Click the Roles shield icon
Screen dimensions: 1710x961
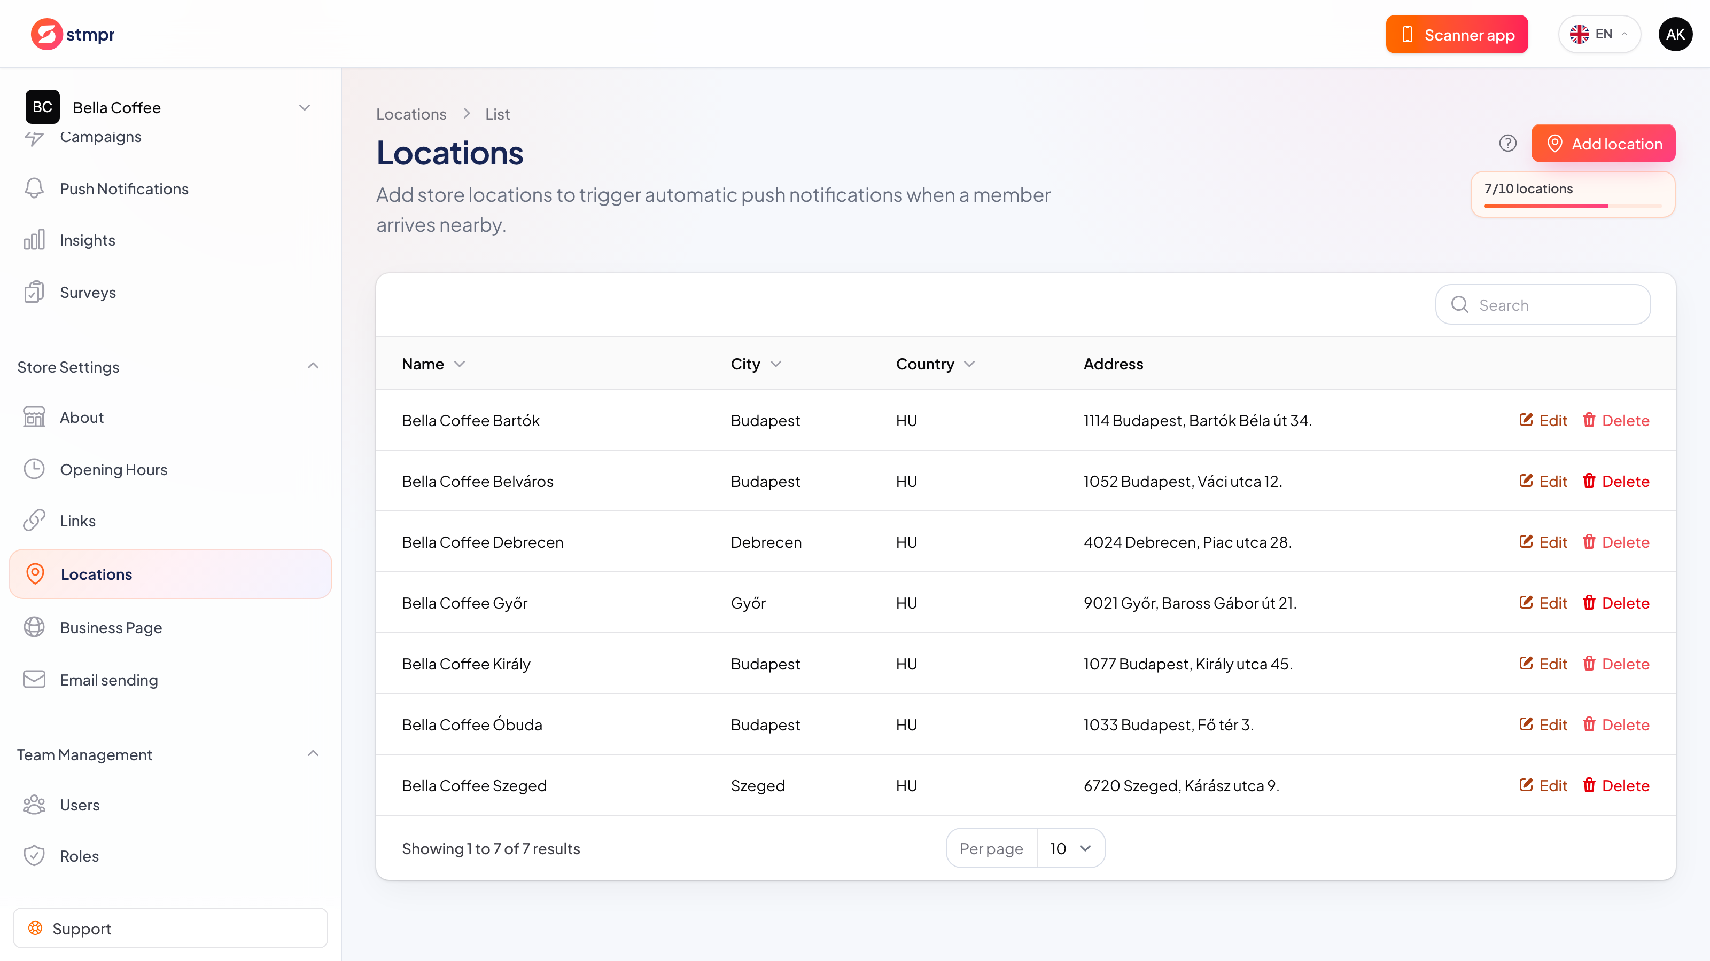point(34,855)
